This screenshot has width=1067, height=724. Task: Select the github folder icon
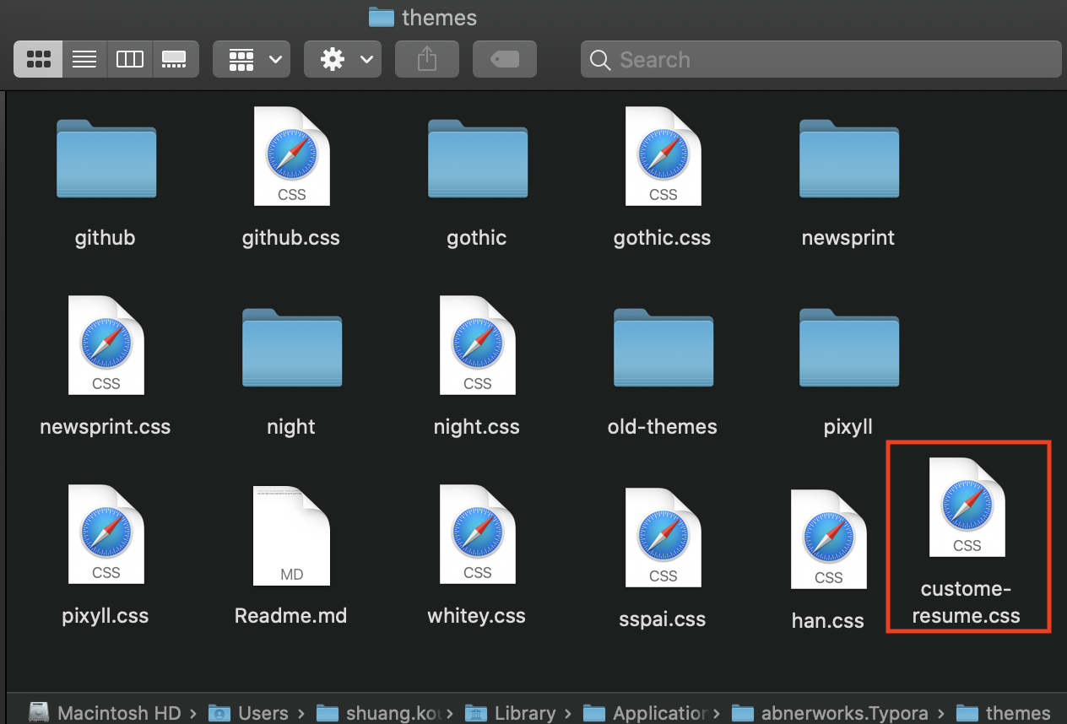(x=106, y=159)
